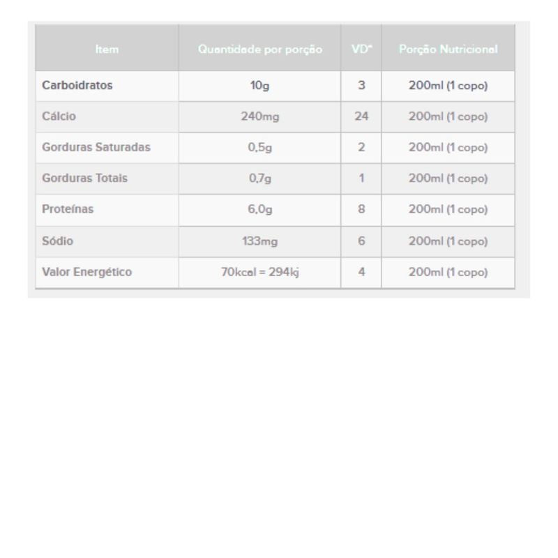Select the Proteínas row label
The height and width of the screenshot is (558, 558).
(x=68, y=209)
